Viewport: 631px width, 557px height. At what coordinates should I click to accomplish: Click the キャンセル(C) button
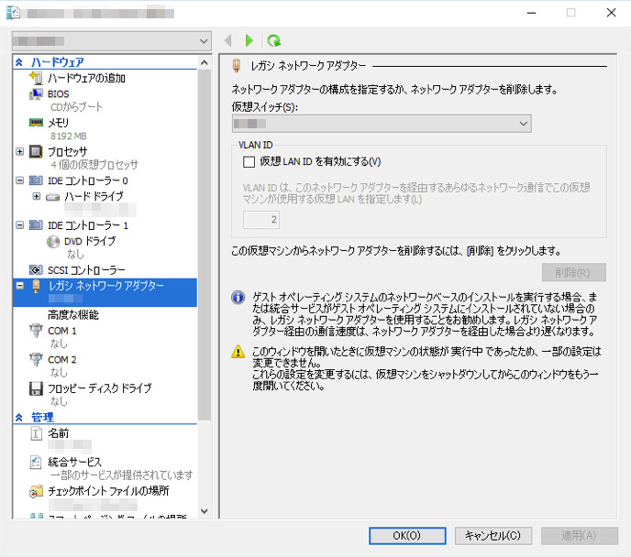[493, 535]
